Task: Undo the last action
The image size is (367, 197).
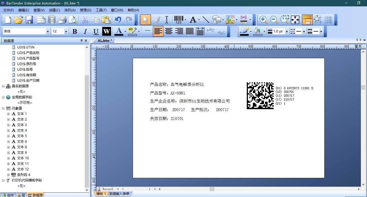Action: click(118, 20)
